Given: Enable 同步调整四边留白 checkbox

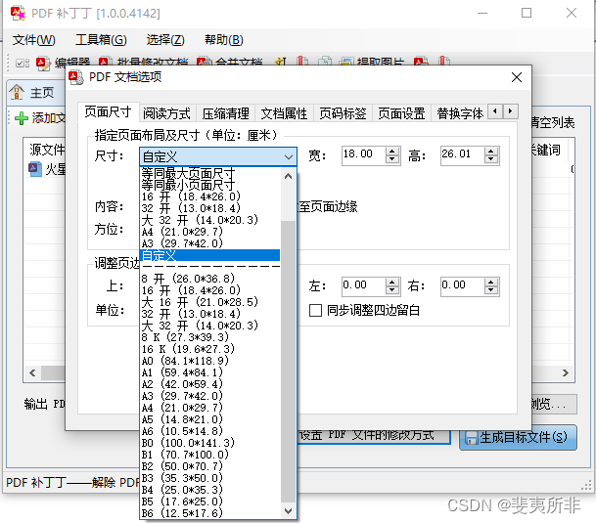Looking at the screenshot, I should pos(315,310).
